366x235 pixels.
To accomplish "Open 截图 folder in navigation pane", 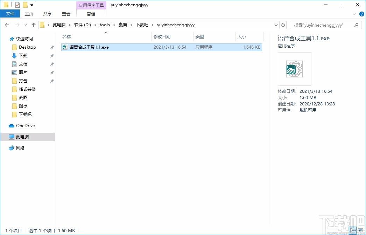I will (23, 98).
